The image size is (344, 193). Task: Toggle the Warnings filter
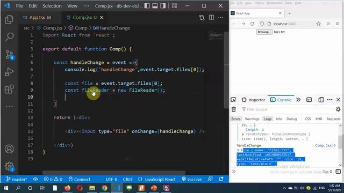click(x=252, y=119)
